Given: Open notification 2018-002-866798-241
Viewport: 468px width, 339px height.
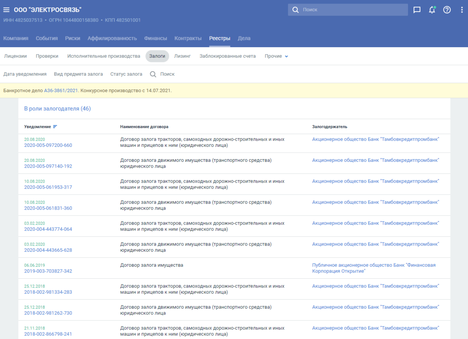Looking at the screenshot, I should [x=48, y=334].
